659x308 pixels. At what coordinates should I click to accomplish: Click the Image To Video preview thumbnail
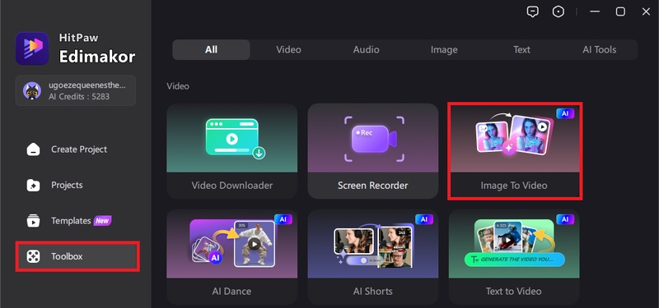[515, 138]
